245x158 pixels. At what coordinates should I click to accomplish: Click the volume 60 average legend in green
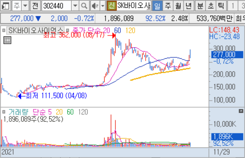coord(70,112)
